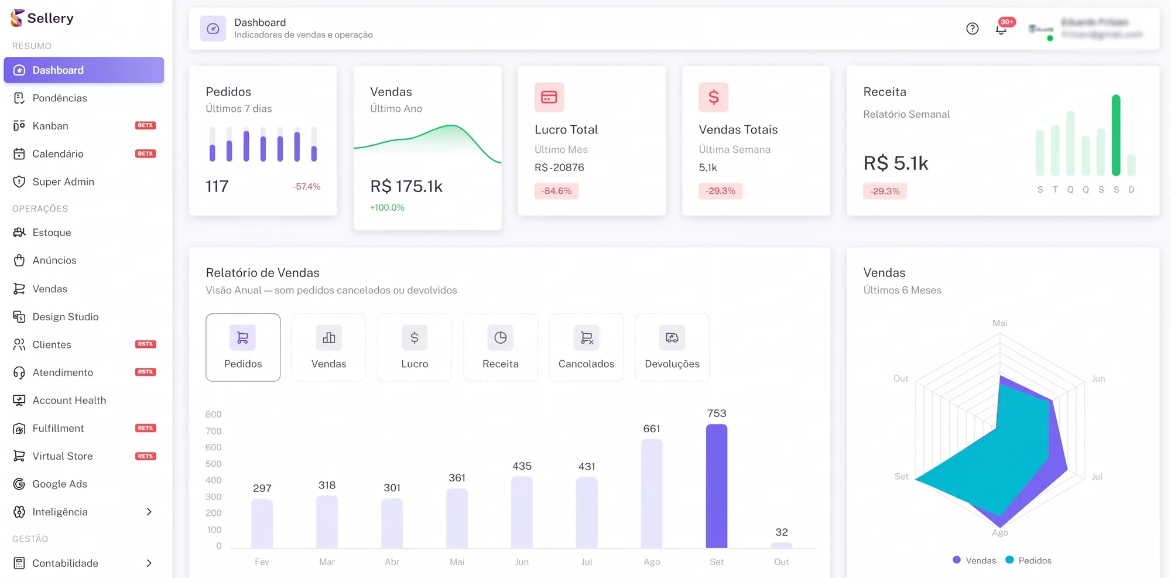Open Virtual Store in sidebar
Image resolution: width=1171 pixels, height=578 pixels.
click(x=84, y=456)
